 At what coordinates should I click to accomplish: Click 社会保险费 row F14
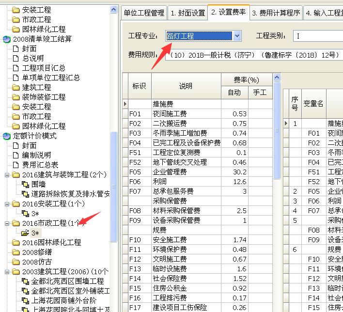point(198,279)
